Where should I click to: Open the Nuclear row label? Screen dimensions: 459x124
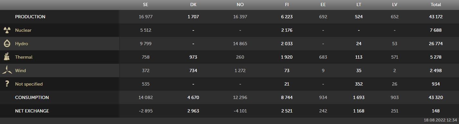23,30
